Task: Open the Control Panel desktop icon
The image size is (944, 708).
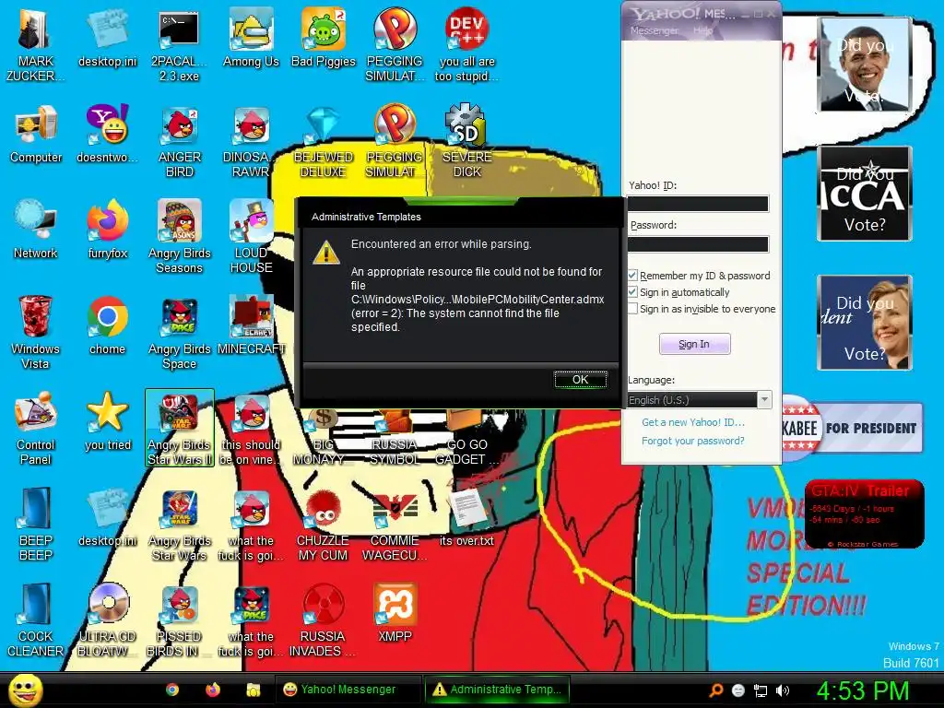Action: coord(35,428)
